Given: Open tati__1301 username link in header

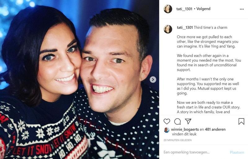Looking at the screenshot, I should (184, 9).
